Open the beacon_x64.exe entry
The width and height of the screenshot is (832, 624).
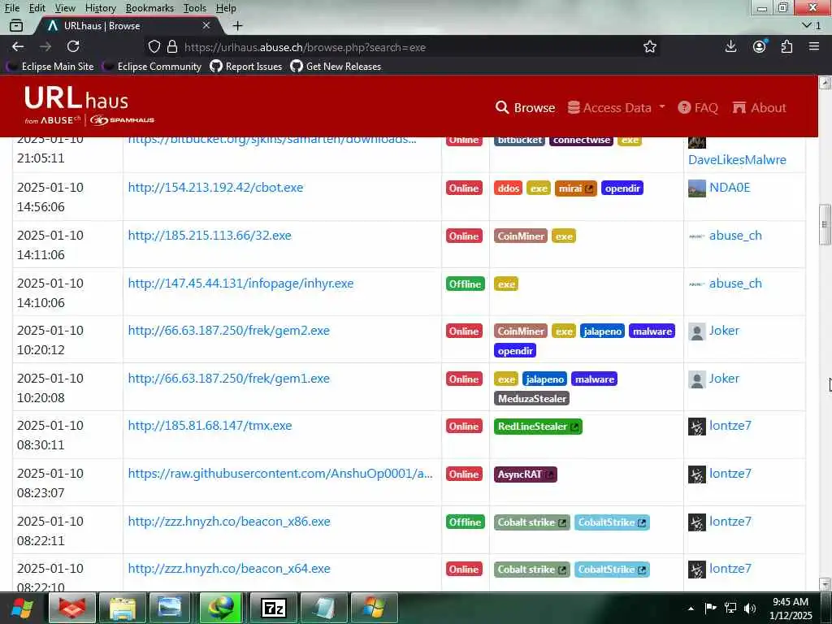coord(228,568)
